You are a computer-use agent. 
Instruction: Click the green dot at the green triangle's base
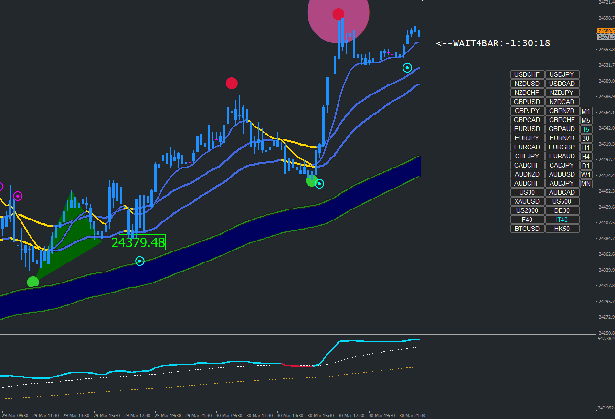click(33, 282)
